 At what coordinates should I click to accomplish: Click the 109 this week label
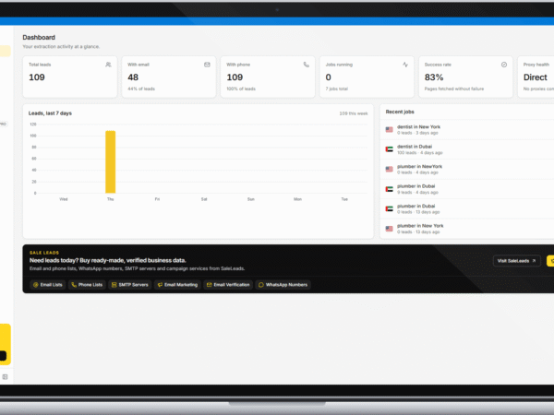tap(354, 113)
